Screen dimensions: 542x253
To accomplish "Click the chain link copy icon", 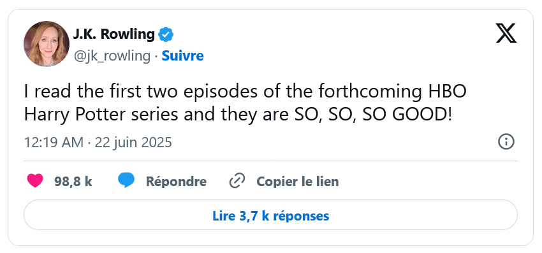I will click(237, 181).
